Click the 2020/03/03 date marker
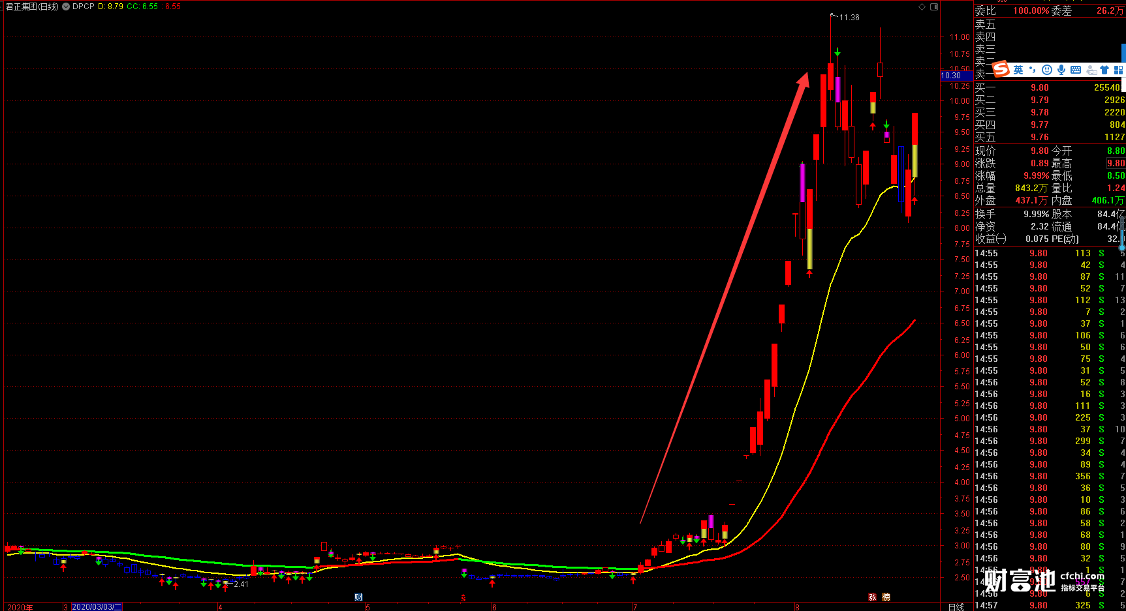Screen dimensions: 1126x611 click(x=96, y=607)
